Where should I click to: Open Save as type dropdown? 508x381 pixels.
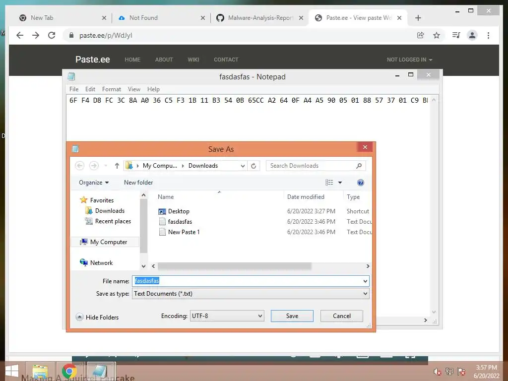click(251, 294)
